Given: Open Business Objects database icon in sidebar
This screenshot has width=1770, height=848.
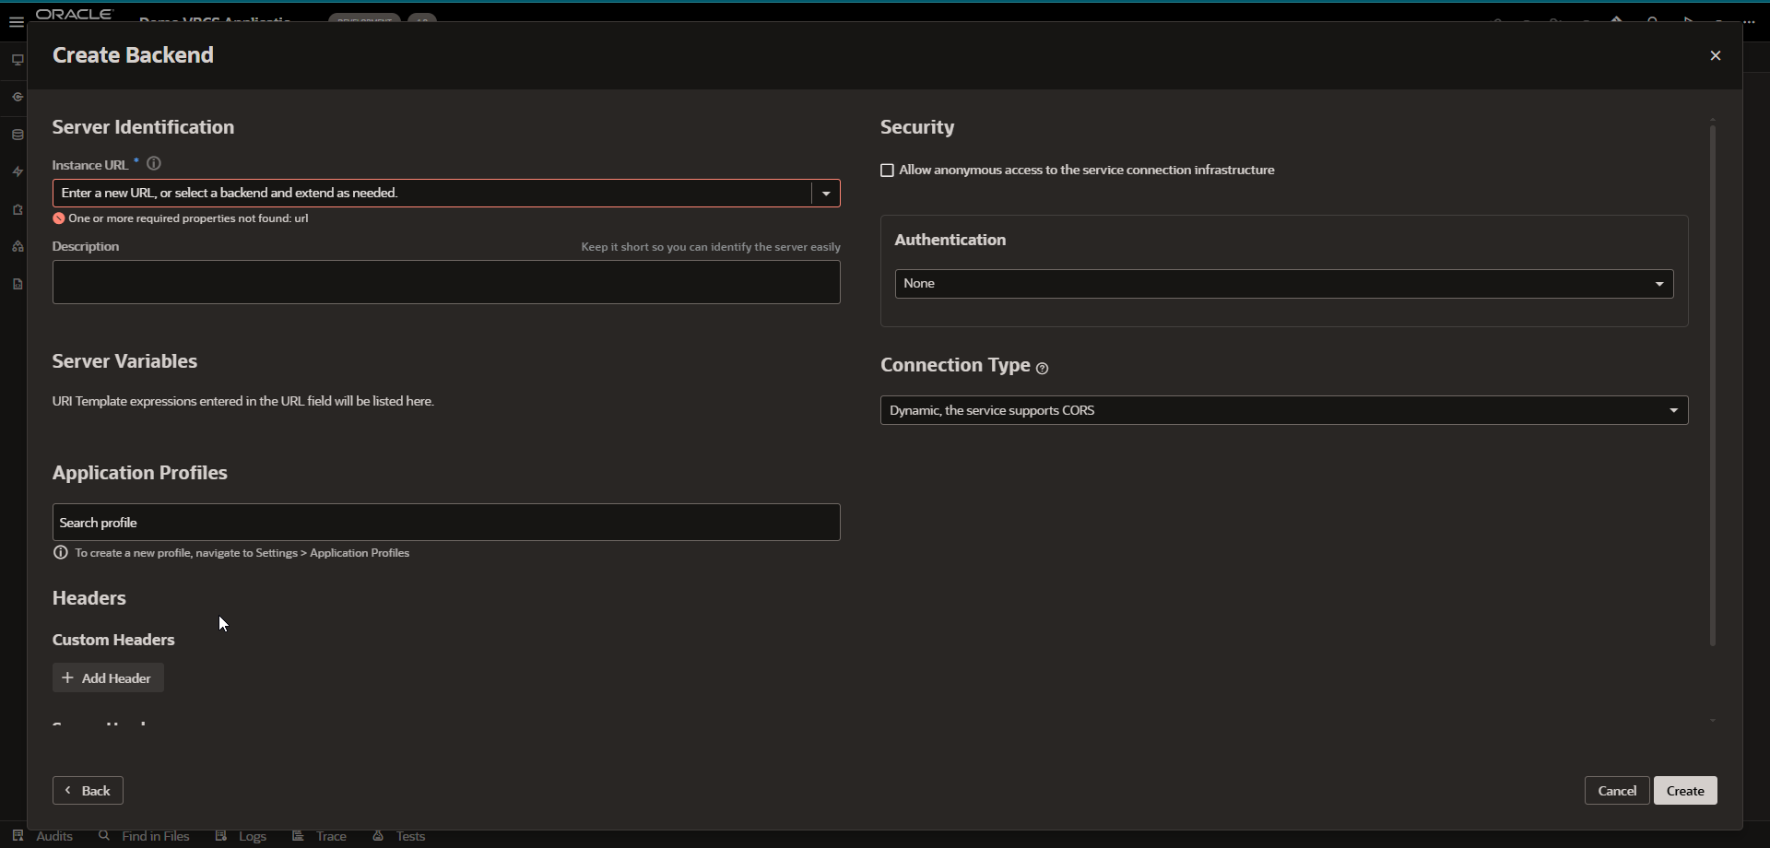Looking at the screenshot, I should 17,135.
